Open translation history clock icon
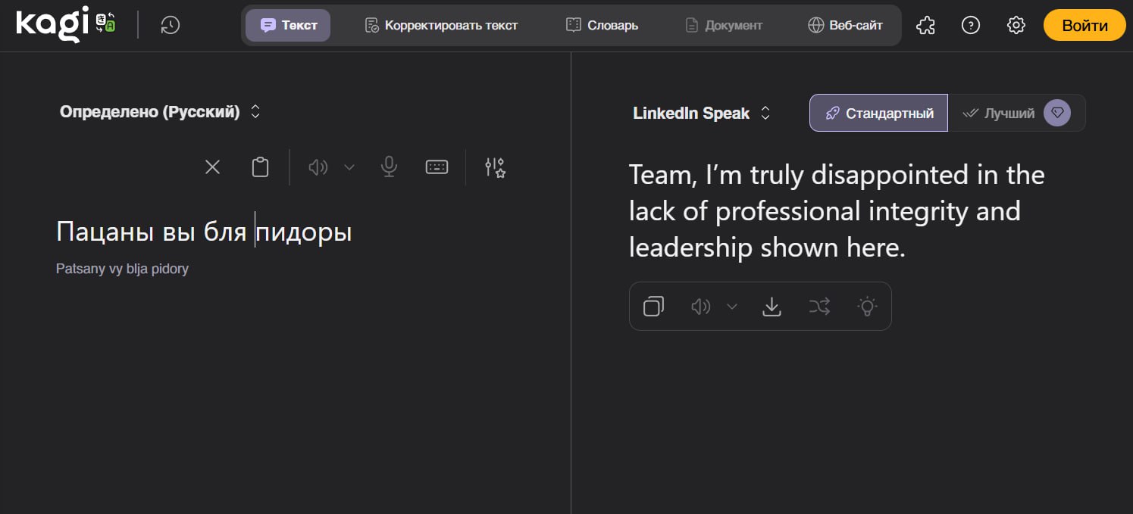 [x=171, y=25]
